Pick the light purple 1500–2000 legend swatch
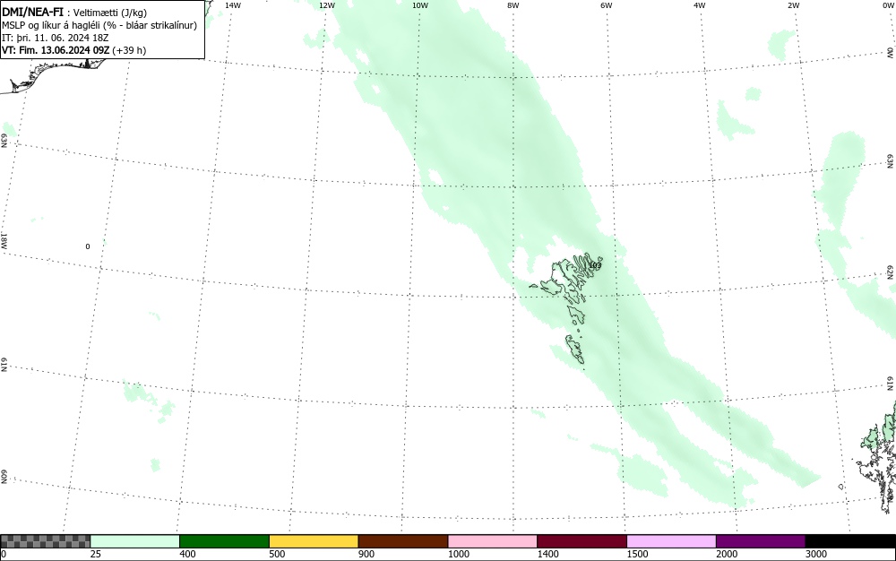Screen dimensions: 896x561 [671, 541]
